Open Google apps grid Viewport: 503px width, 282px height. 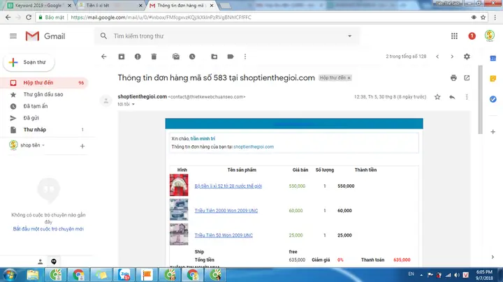tap(454, 36)
